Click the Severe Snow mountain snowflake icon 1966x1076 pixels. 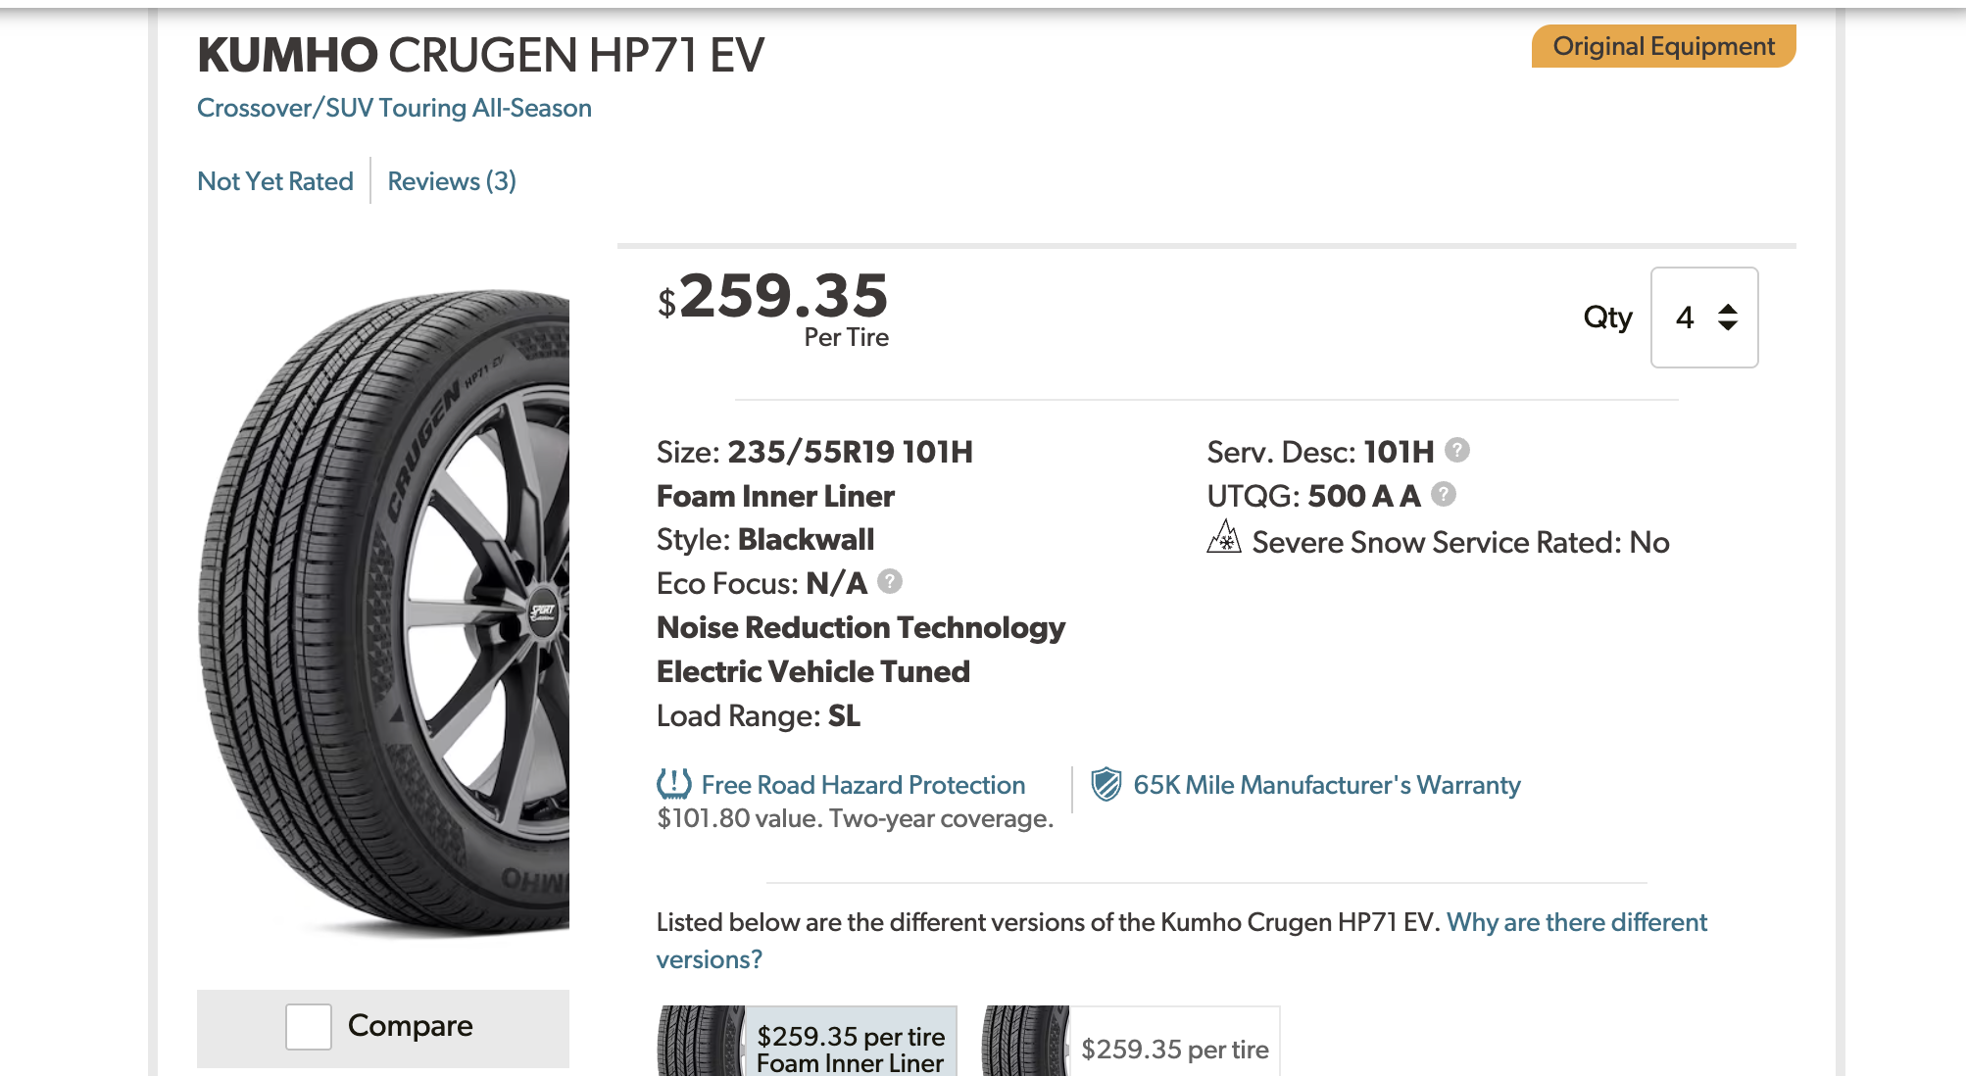pyautogui.click(x=1223, y=538)
